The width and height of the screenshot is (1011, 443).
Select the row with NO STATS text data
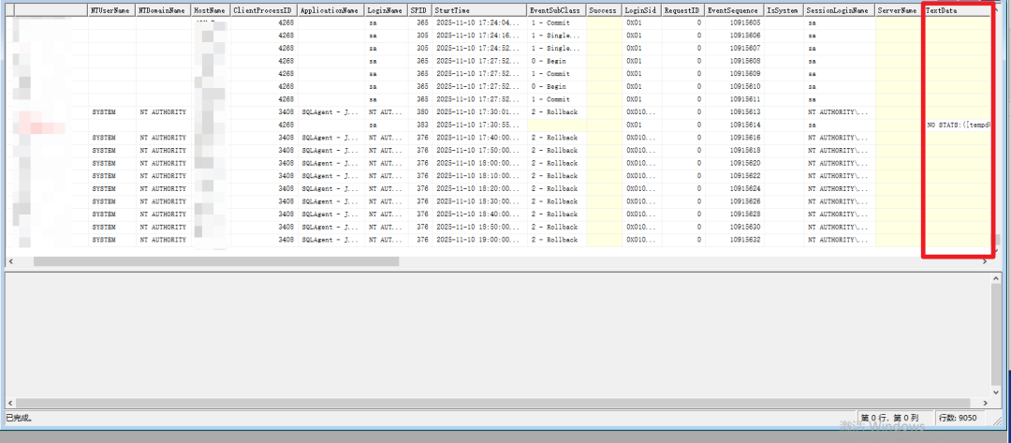click(498, 126)
